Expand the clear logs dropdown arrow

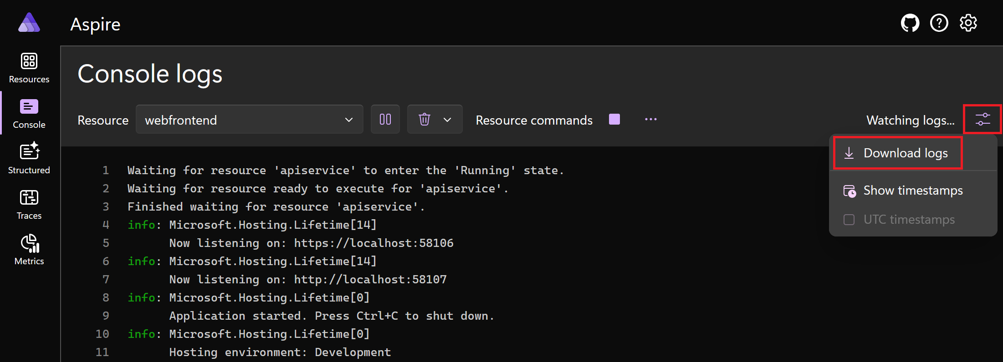coord(447,120)
